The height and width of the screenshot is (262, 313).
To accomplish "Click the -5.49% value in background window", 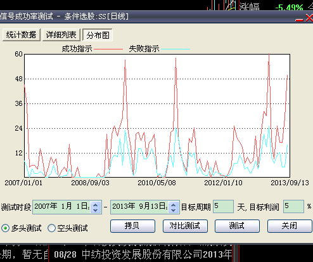I will (290, 8).
